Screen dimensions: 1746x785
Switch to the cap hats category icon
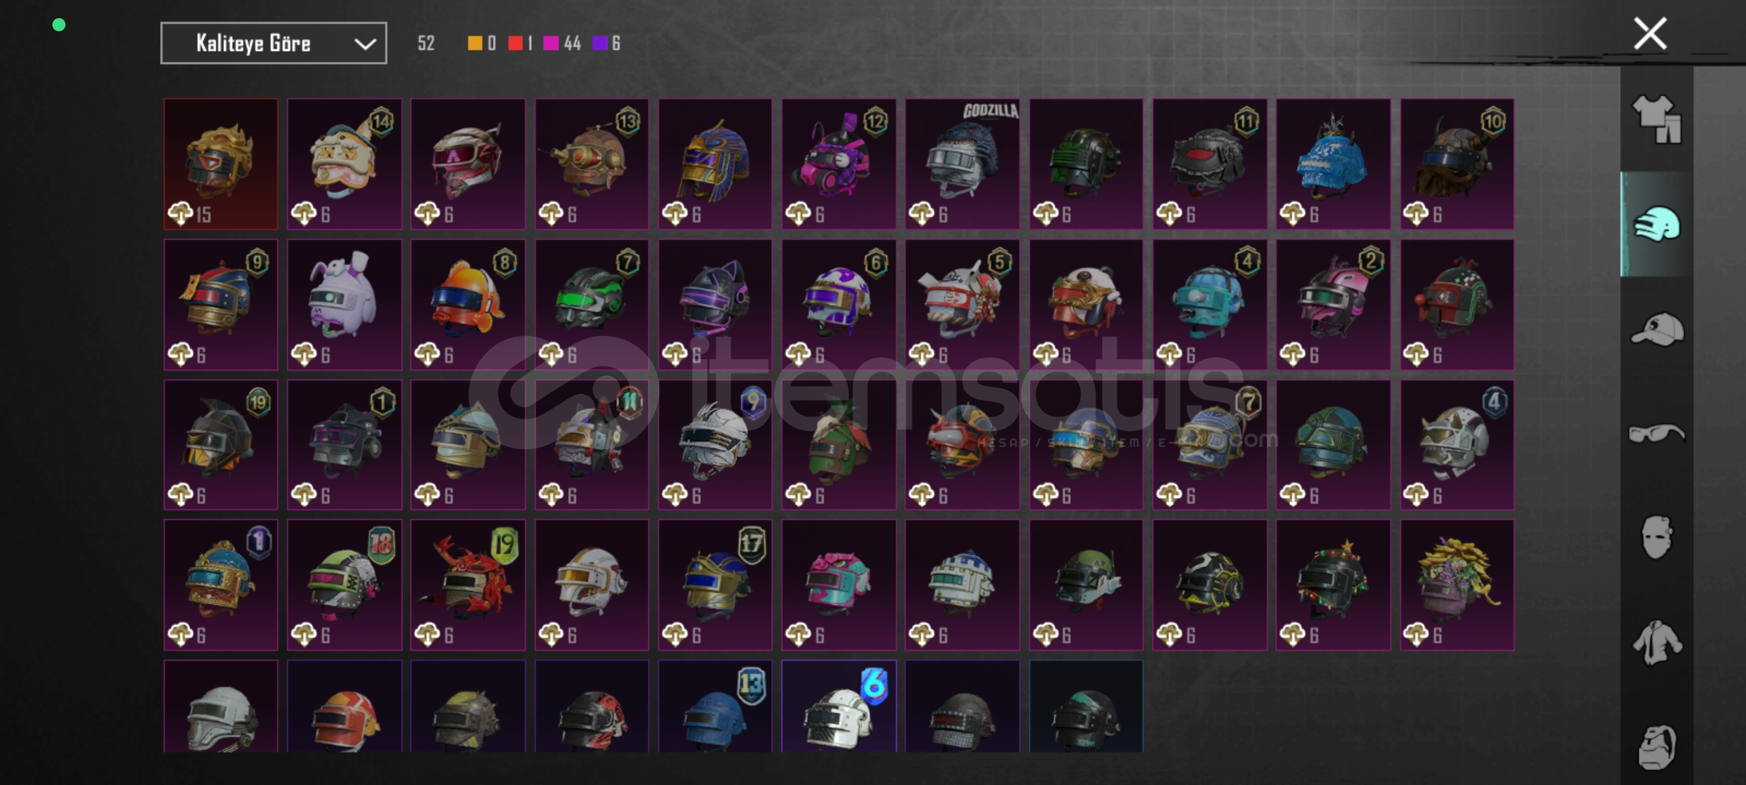click(1657, 329)
